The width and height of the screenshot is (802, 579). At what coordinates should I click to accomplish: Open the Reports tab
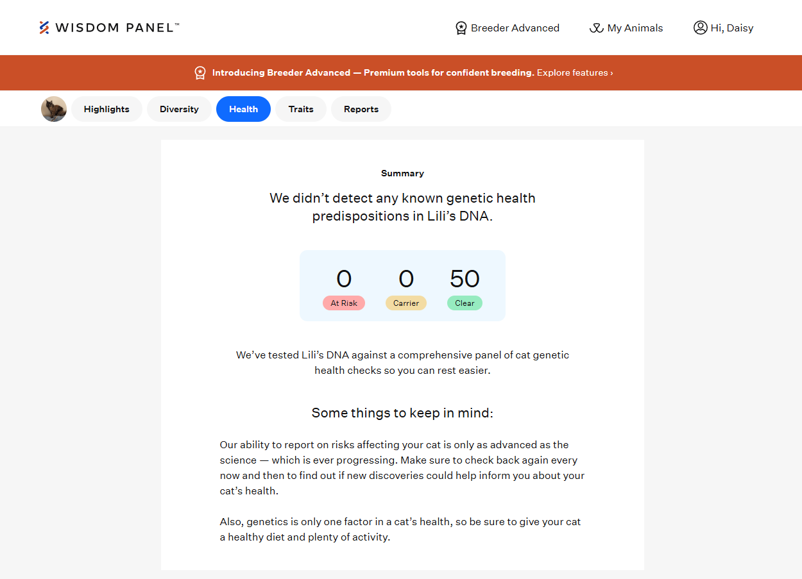click(x=361, y=109)
